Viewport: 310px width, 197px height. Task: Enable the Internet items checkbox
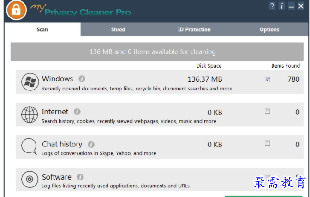coord(268,112)
